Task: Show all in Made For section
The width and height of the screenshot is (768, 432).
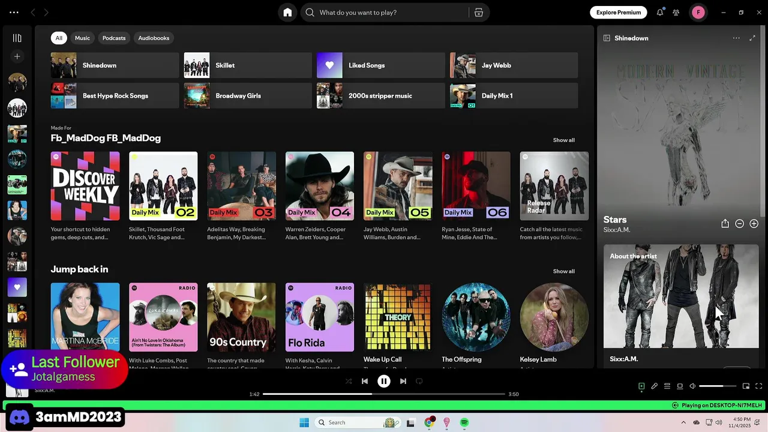Action: (x=563, y=140)
